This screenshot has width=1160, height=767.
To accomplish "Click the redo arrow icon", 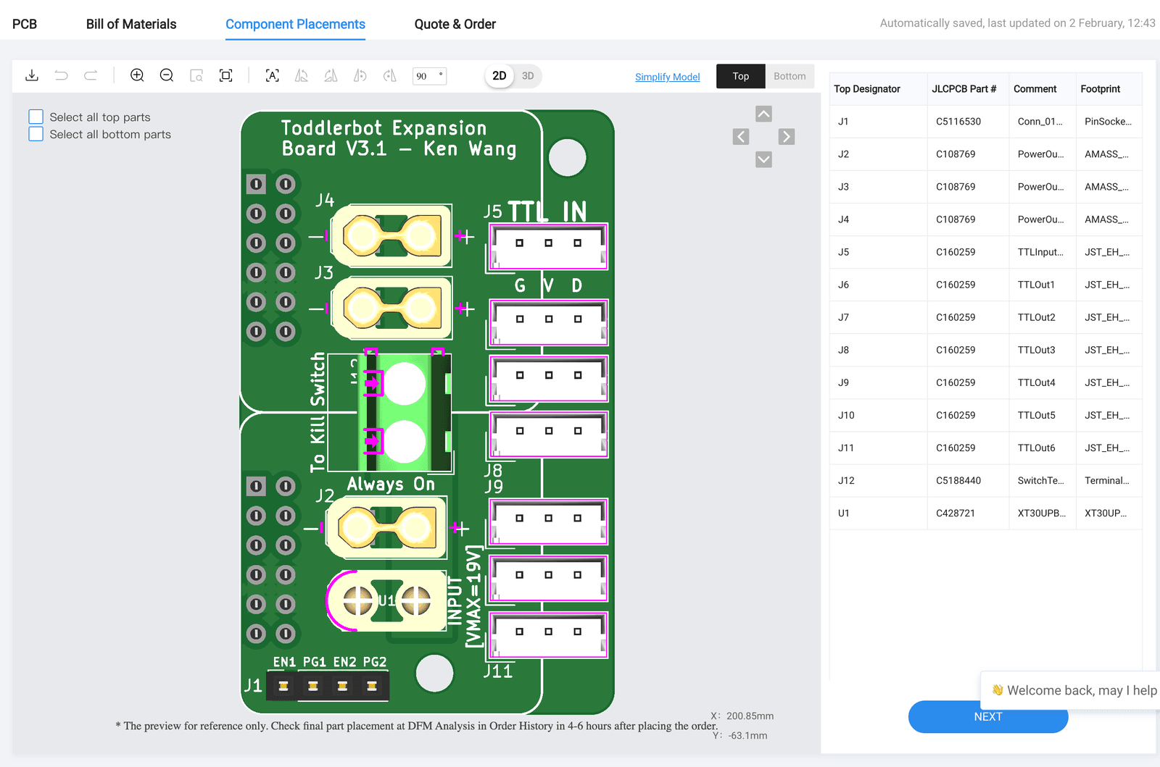I will coord(91,75).
